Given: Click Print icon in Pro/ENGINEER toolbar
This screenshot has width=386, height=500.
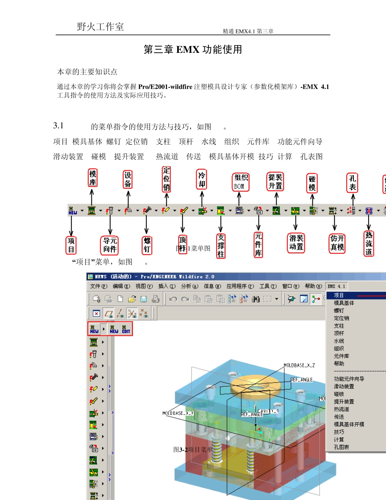Looking at the screenshot, I should pyautogui.click(x=155, y=299).
